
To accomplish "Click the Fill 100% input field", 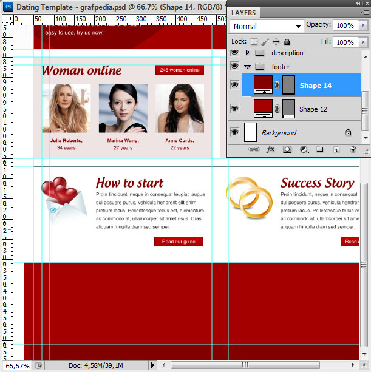I will tap(345, 42).
